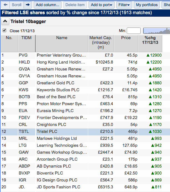Click the 12200 percent change value

(x=154, y=62)
